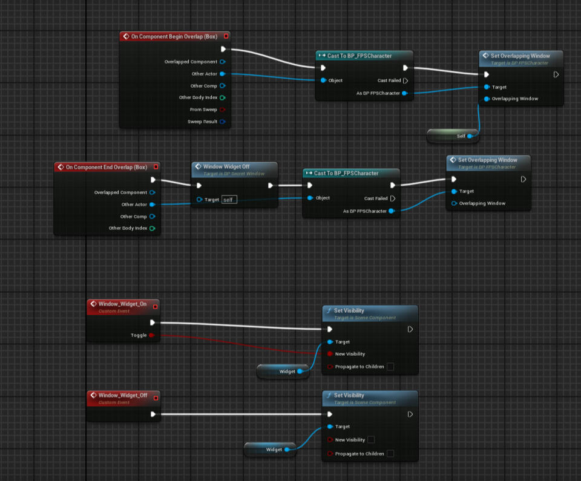The width and height of the screenshot is (581, 481).
Task: Select the From Sweep boolean pin
Action: coord(222,110)
